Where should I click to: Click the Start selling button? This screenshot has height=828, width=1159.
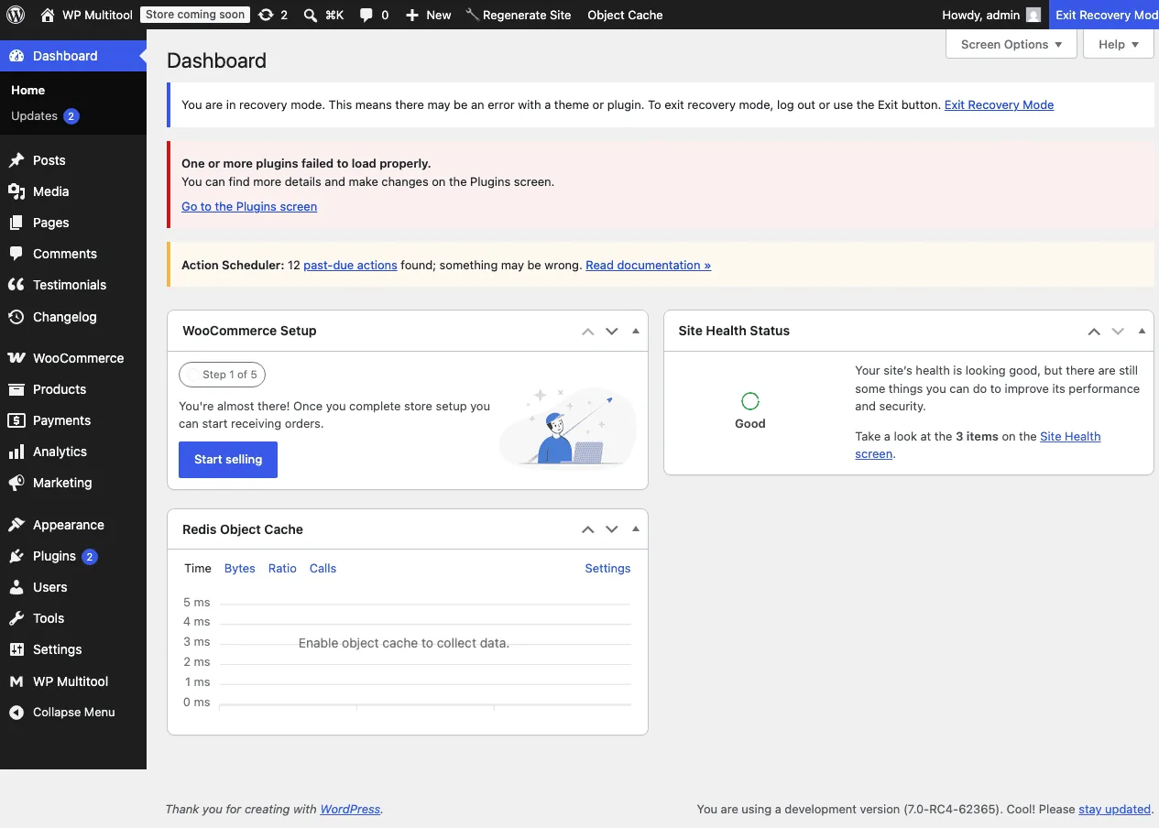(x=228, y=460)
